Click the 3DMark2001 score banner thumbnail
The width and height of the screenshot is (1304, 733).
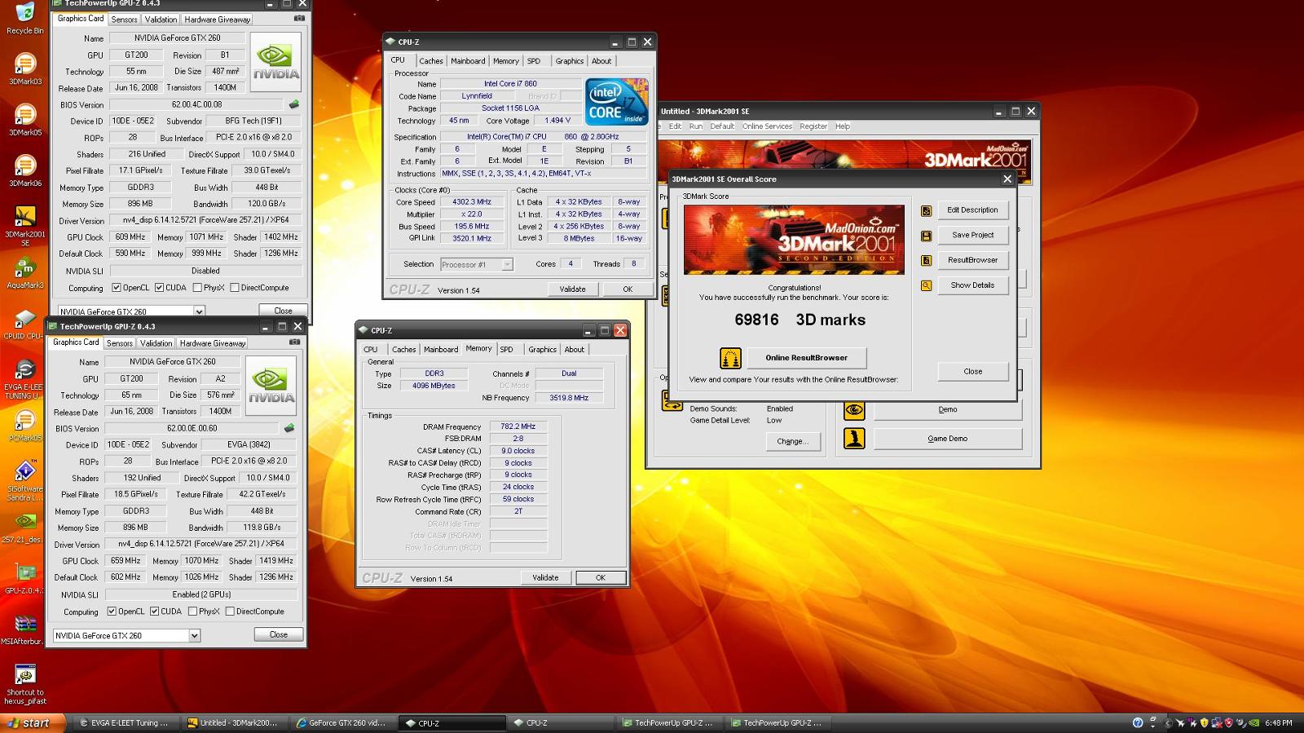click(x=794, y=240)
